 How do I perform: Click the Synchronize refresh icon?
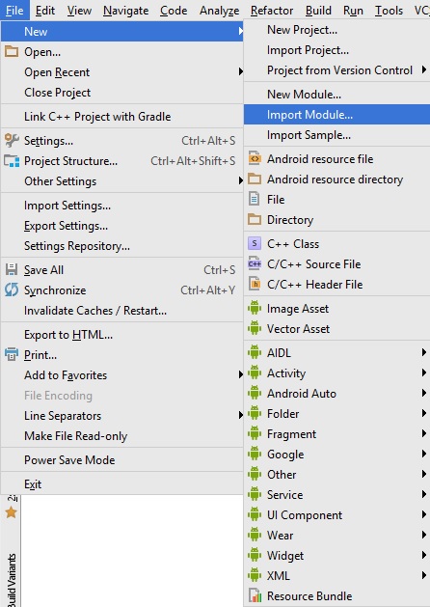(12, 290)
